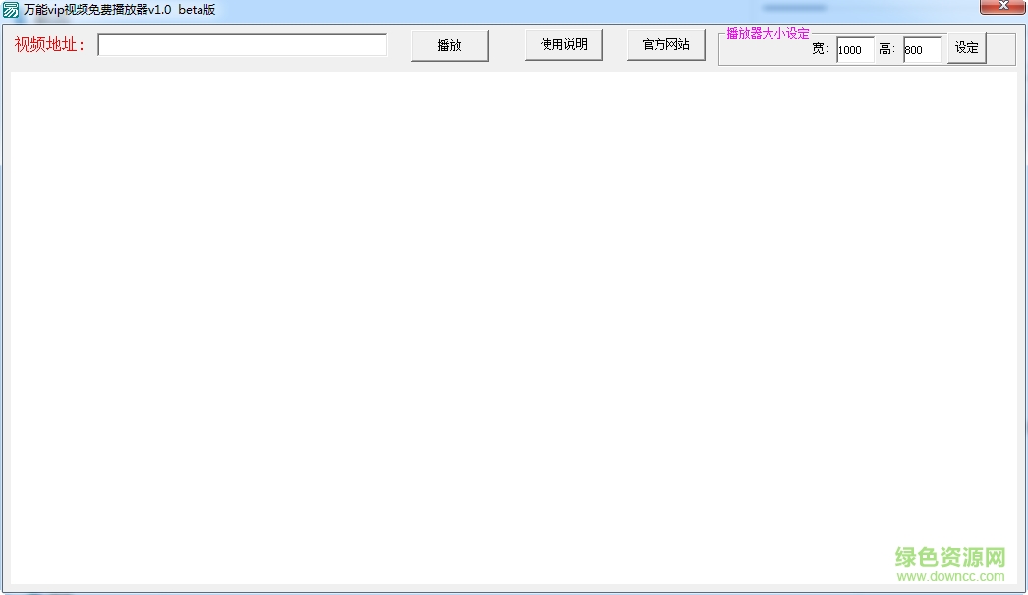Click the empty area of the Windows taskbar

click(x=491, y=590)
